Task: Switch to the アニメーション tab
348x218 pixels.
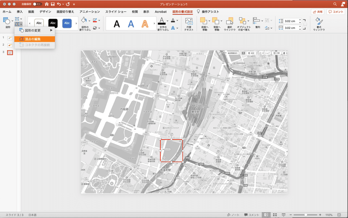Action: pyautogui.click(x=90, y=12)
